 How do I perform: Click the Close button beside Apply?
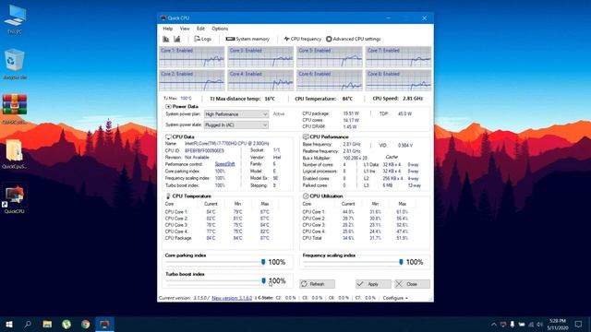(412, 284)
